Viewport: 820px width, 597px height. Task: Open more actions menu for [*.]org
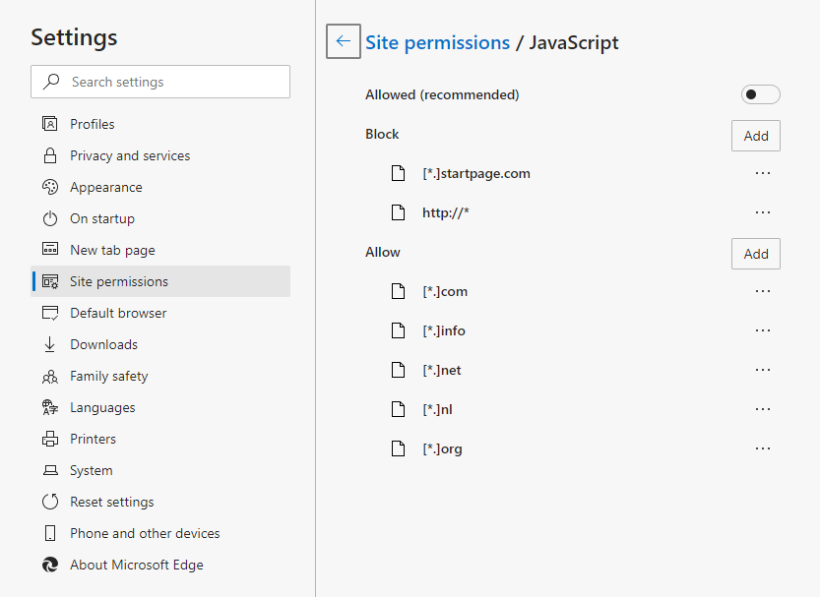(762, 448)
